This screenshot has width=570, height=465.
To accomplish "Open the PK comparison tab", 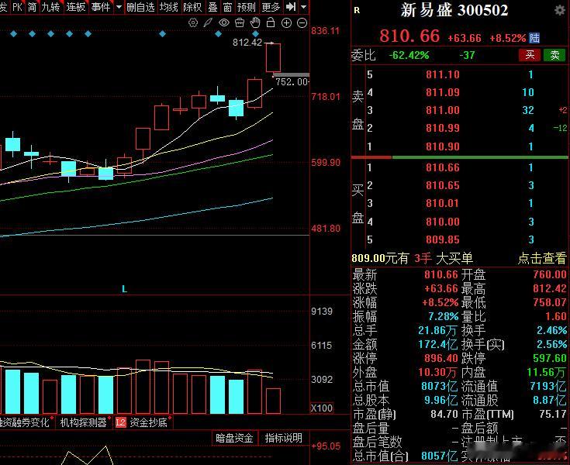I will tap(17, 6).
